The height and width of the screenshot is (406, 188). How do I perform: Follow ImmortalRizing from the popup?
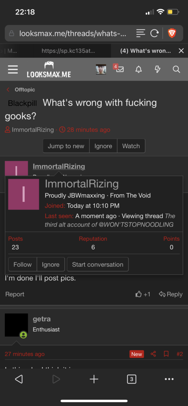[22, 264]
